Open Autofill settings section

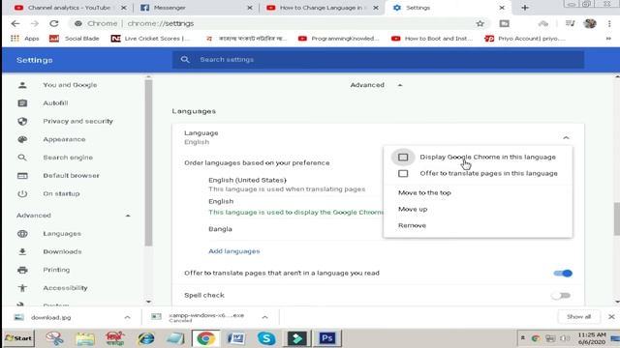56,103
